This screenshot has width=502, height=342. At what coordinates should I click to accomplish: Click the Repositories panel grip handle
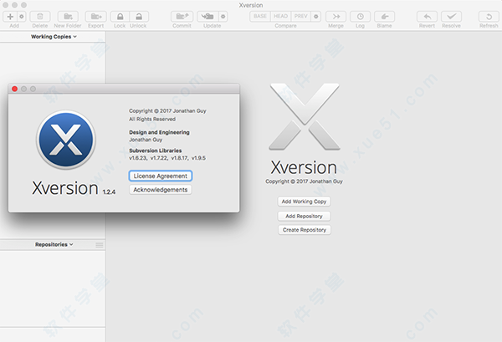(x=100, y=245)
